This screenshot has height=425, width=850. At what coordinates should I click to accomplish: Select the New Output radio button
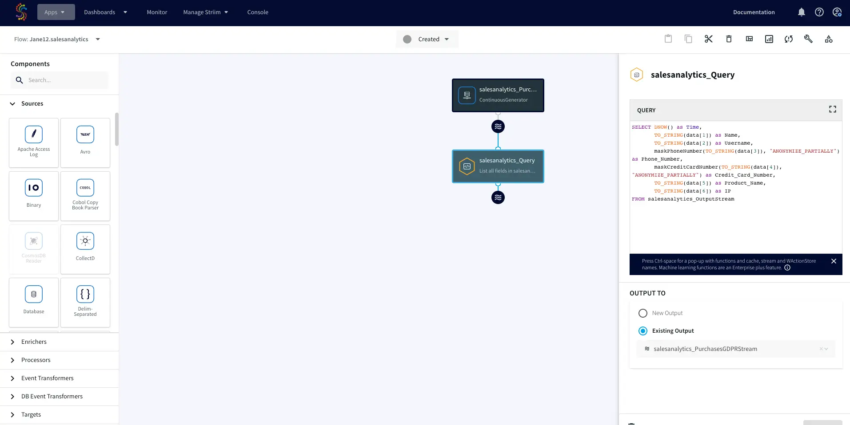[642, 313]
